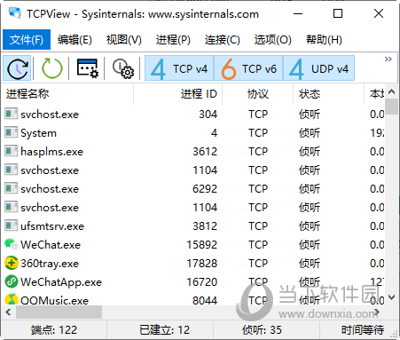The height and width of the screenshot is (340, 400).
Task: Click the System process icon
Action: [x=12, y=133]
